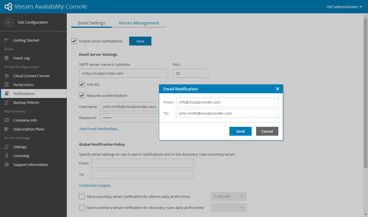
Task: Click the To field in Email Notification dialog
Action: pos(227,113)
